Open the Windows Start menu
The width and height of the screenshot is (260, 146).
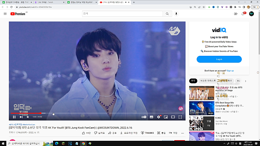point(3,143)
